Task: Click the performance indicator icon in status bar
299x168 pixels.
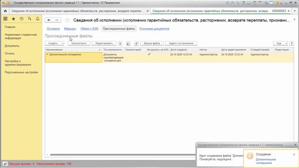Action: point(5,164)
